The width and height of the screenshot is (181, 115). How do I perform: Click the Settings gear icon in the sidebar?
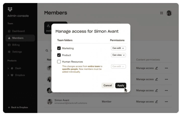9,52
